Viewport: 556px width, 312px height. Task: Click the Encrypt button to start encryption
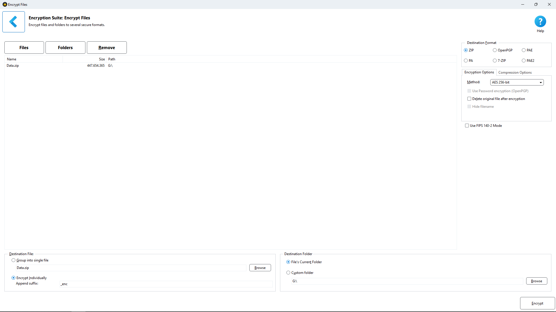[537, 303]
